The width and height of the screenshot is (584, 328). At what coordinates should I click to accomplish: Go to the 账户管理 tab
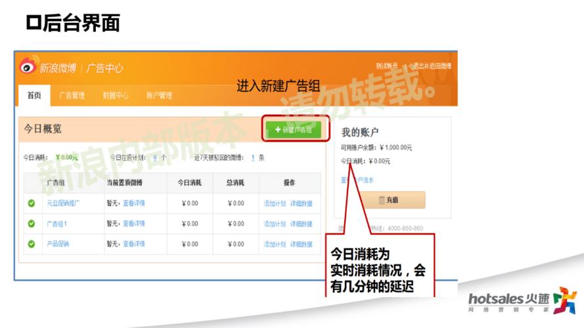pos(160,96)
